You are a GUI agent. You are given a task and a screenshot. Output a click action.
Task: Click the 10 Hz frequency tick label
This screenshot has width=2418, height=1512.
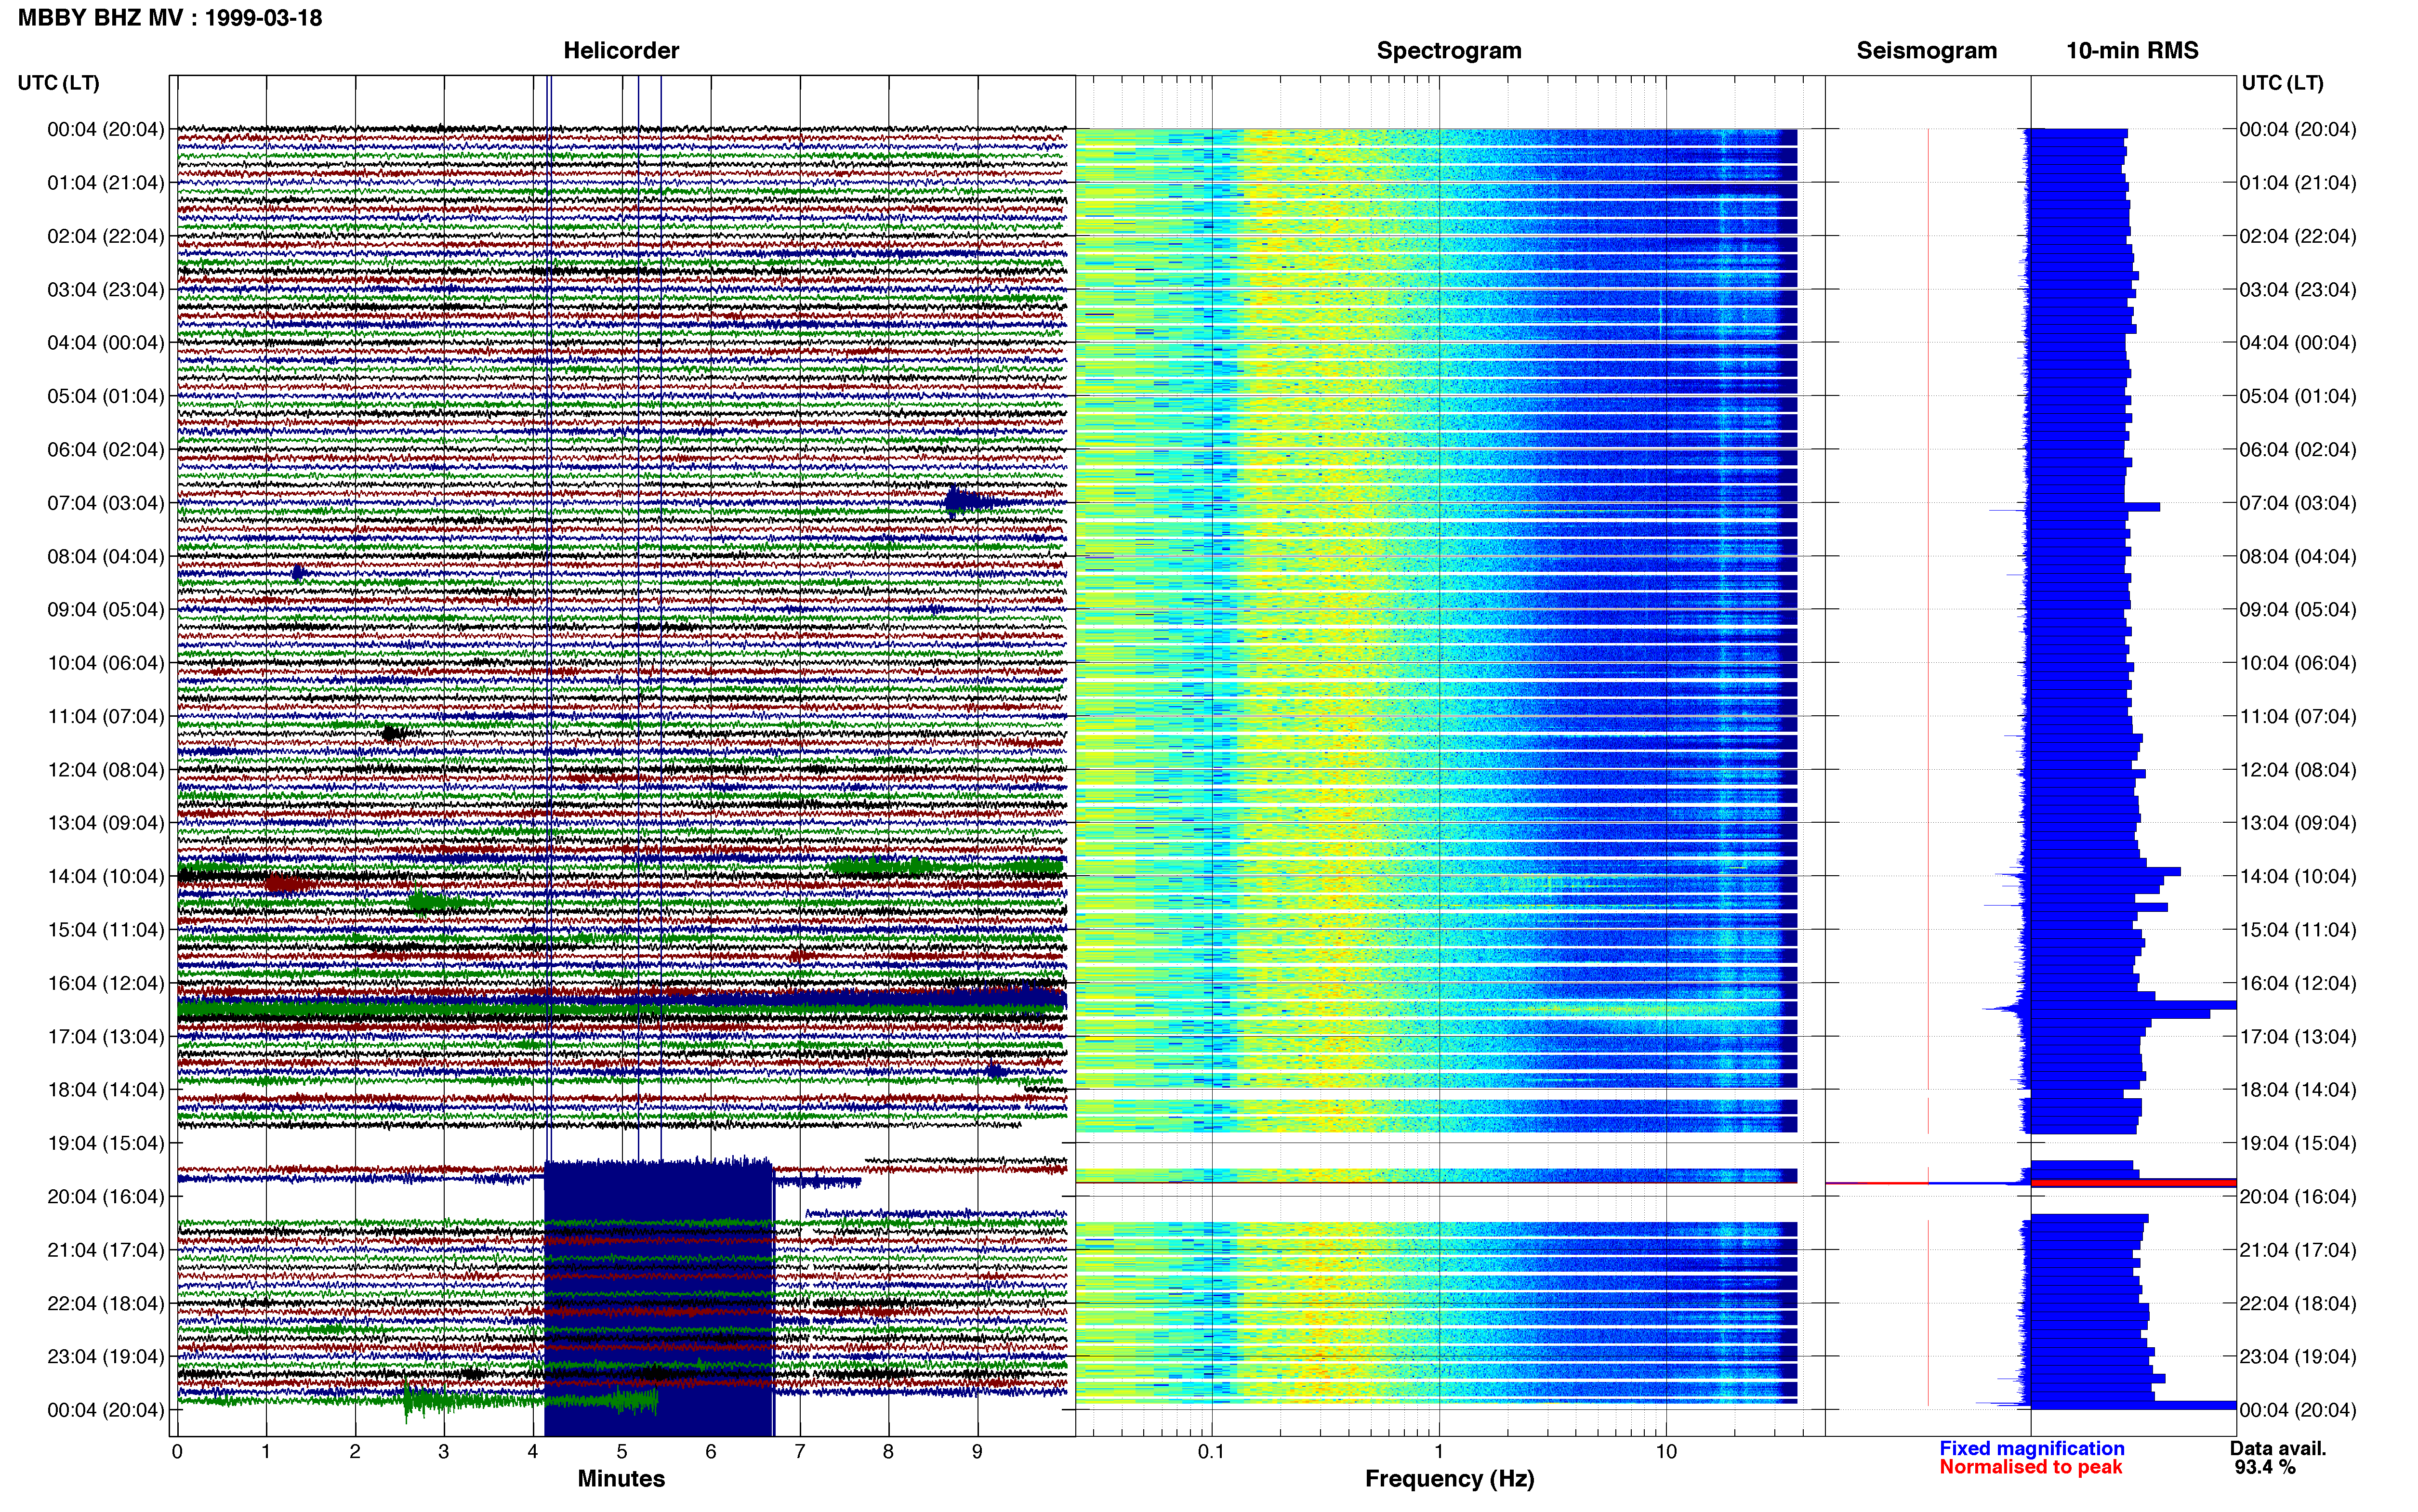(x=1666, y=1451)
